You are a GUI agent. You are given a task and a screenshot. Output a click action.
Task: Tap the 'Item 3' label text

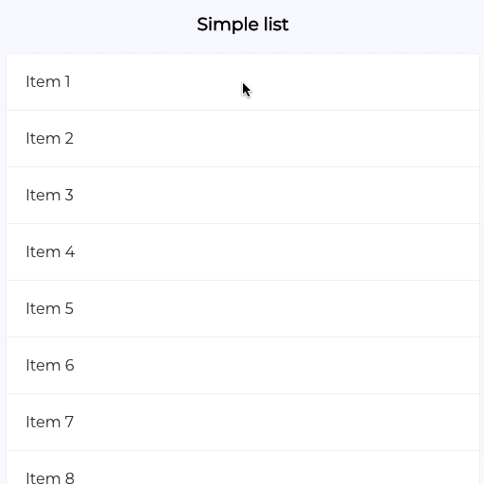tap(50, 196)
